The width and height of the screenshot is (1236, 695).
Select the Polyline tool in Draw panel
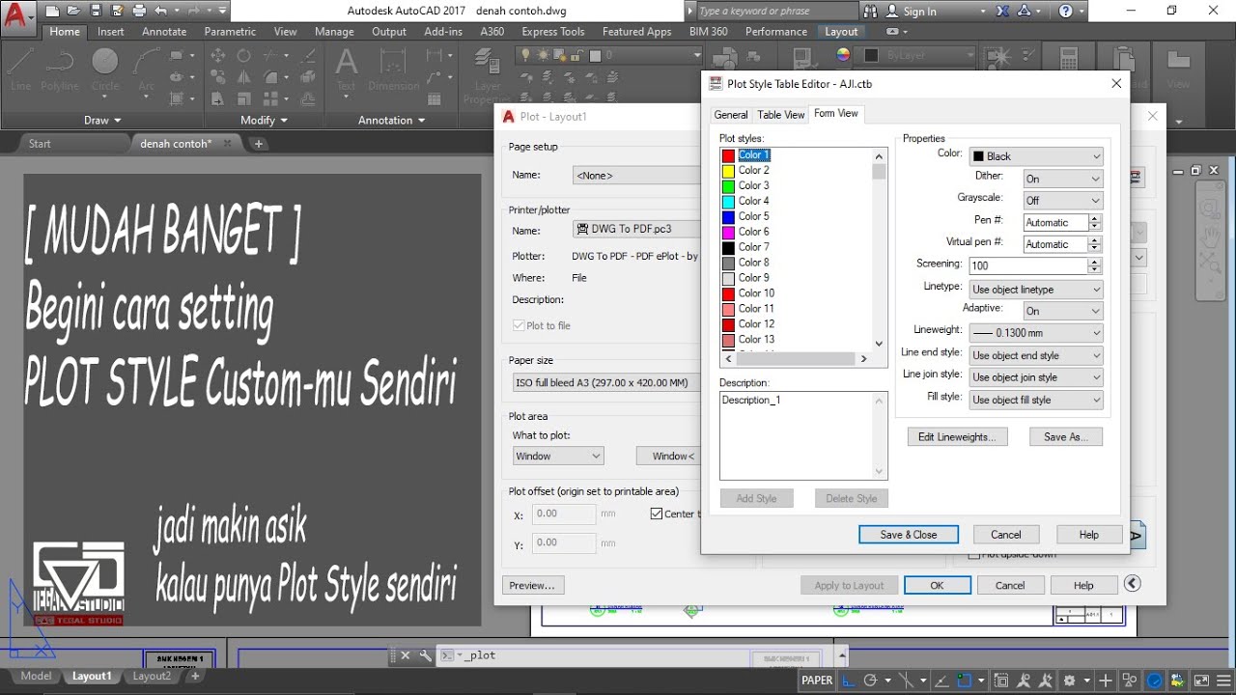(60, 68)
